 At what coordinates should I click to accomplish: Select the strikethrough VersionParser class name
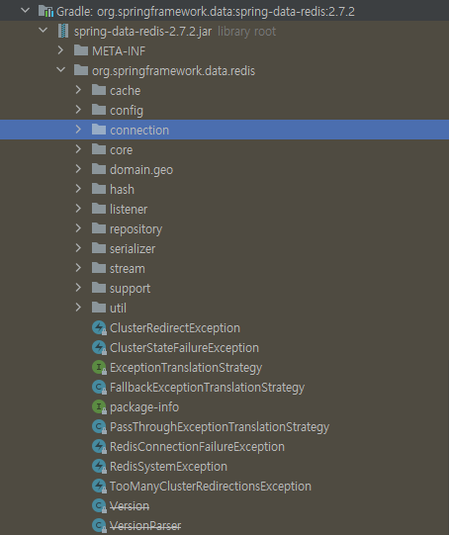145,526
